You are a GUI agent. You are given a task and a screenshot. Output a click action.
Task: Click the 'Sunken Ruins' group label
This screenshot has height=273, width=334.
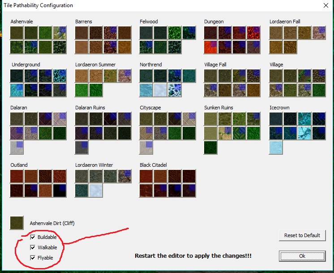point(218,108)
